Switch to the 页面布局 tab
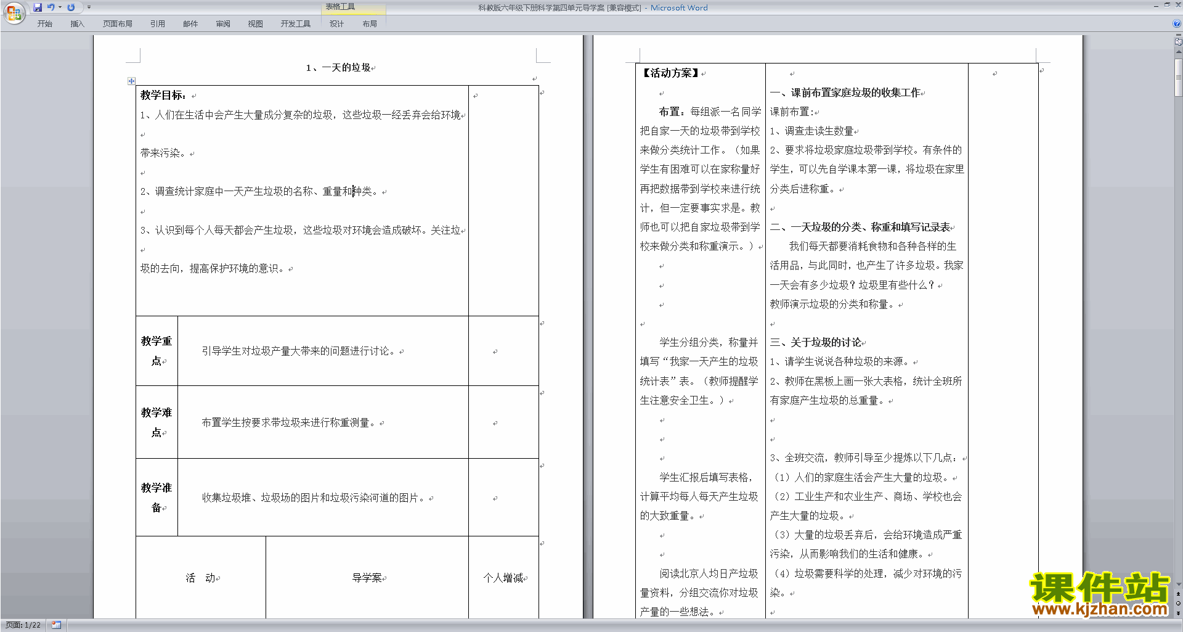 (118, 24)
